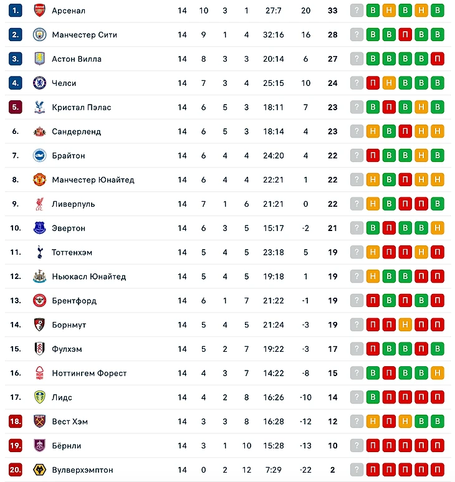This screenshot has height=482, width=455.
Task: Click Aston Villa's red П last-result badge
Action: (437, 59)
